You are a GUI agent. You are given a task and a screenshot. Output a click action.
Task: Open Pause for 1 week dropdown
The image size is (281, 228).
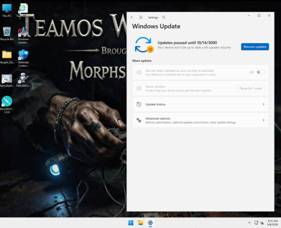(x=251, y=88)
